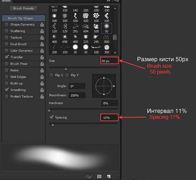Toggle the lock icon beside Dual Brush
The width and height of the screenshot is (196, 180).
[42, 44]
